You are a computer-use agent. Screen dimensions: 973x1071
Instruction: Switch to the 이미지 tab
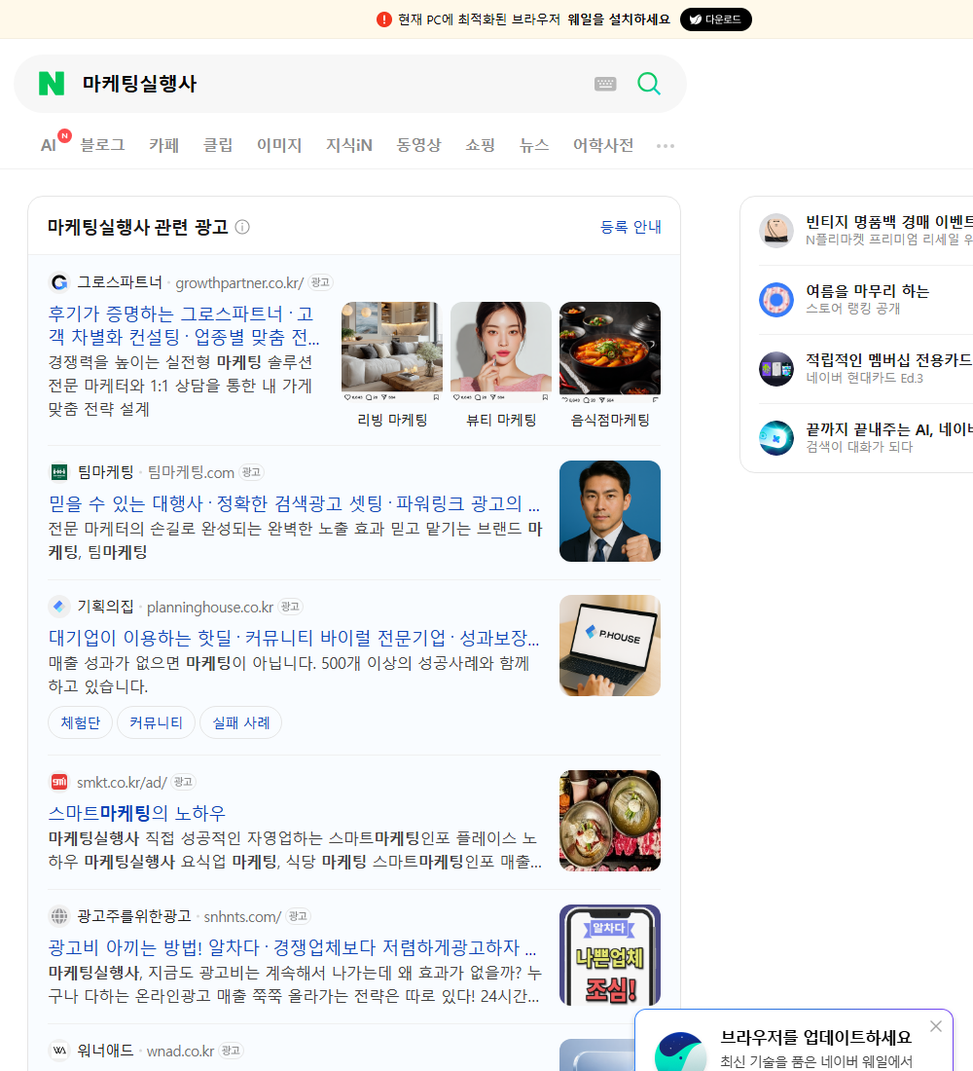279,145
